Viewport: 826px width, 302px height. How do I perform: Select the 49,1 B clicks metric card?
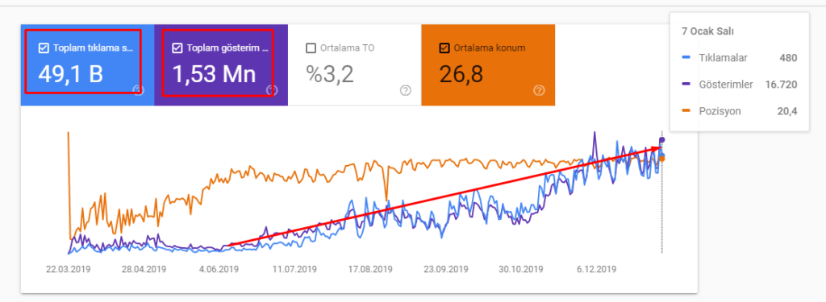point(87,64)
